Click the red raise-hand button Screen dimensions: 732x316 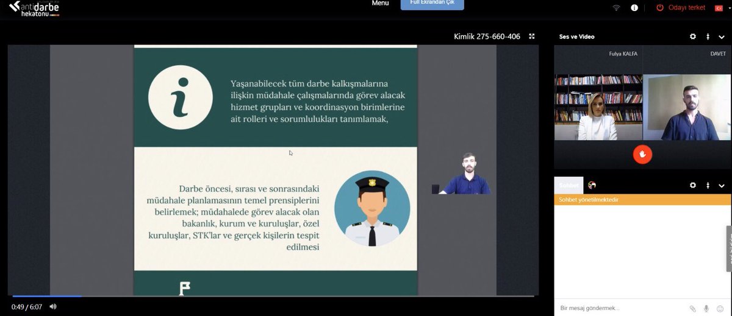point(642,154)
